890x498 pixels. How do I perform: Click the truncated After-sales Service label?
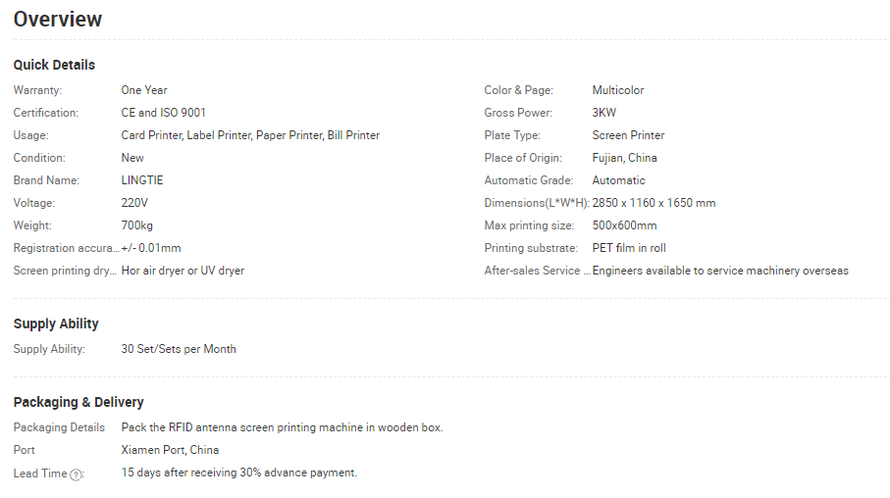tap(537, 271)
